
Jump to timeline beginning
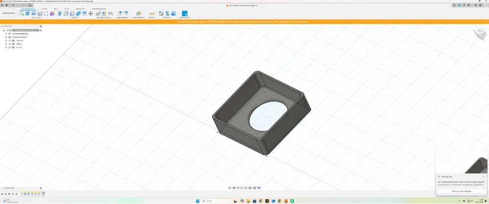pyautogui.click(x=2, y=194)
